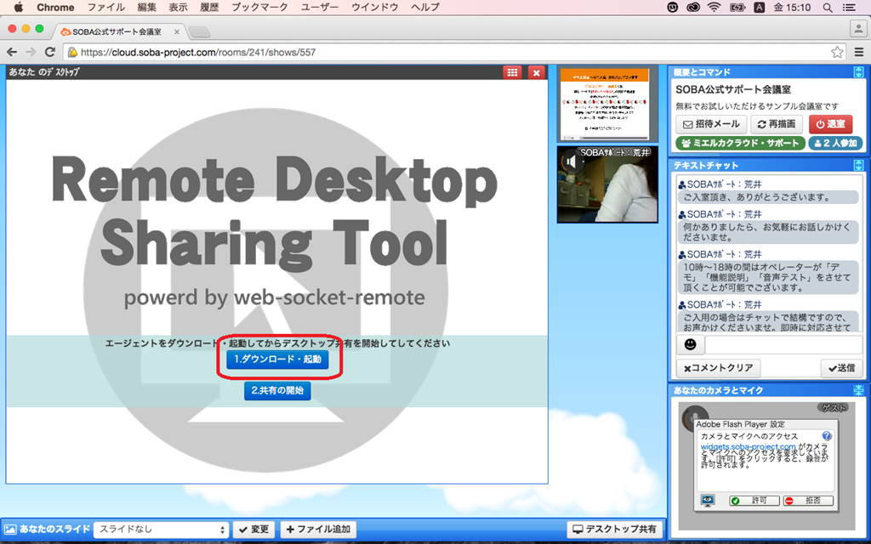
Task: Reload the page with refresh icon
Action: pyautogui.click(x=50, y=52)
